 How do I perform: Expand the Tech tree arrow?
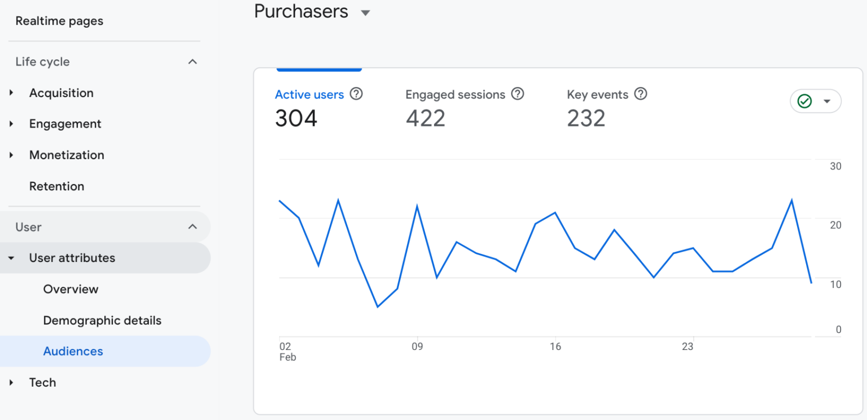(x=11, y=382)
